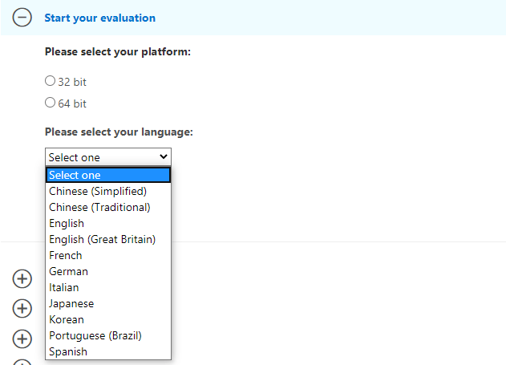The width and height of the screenshot is (506, 365).
Task: Pick plain English from the language list
Action: (x=67, y=223)
